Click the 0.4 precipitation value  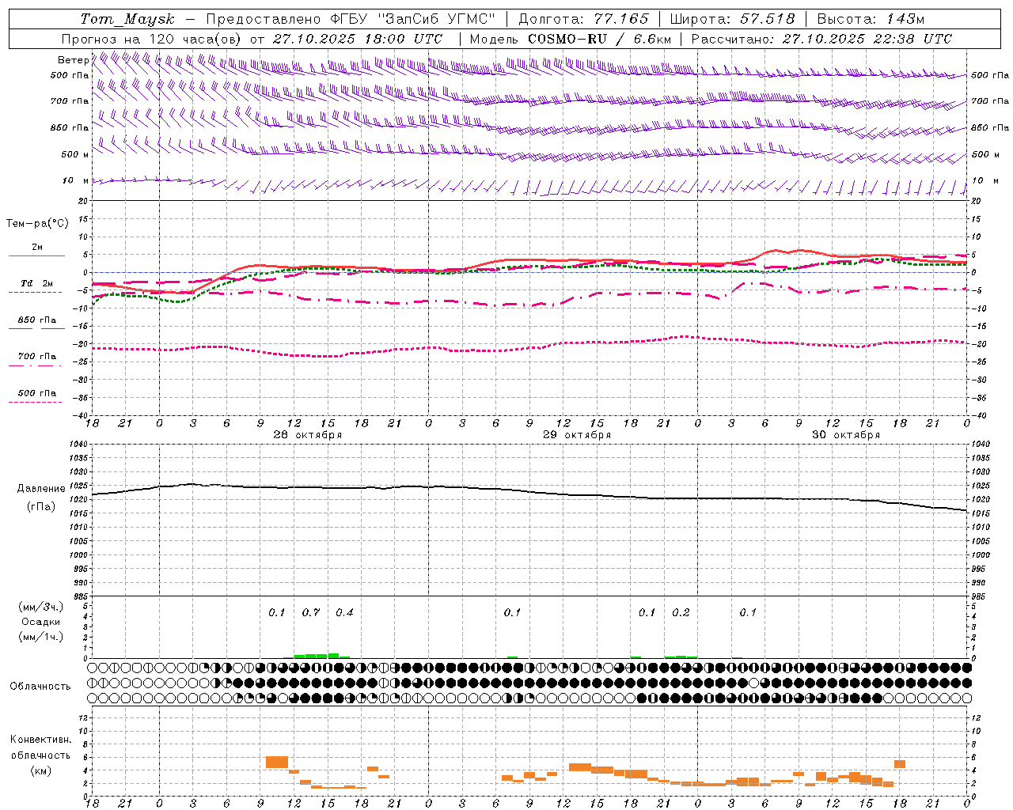344,612
